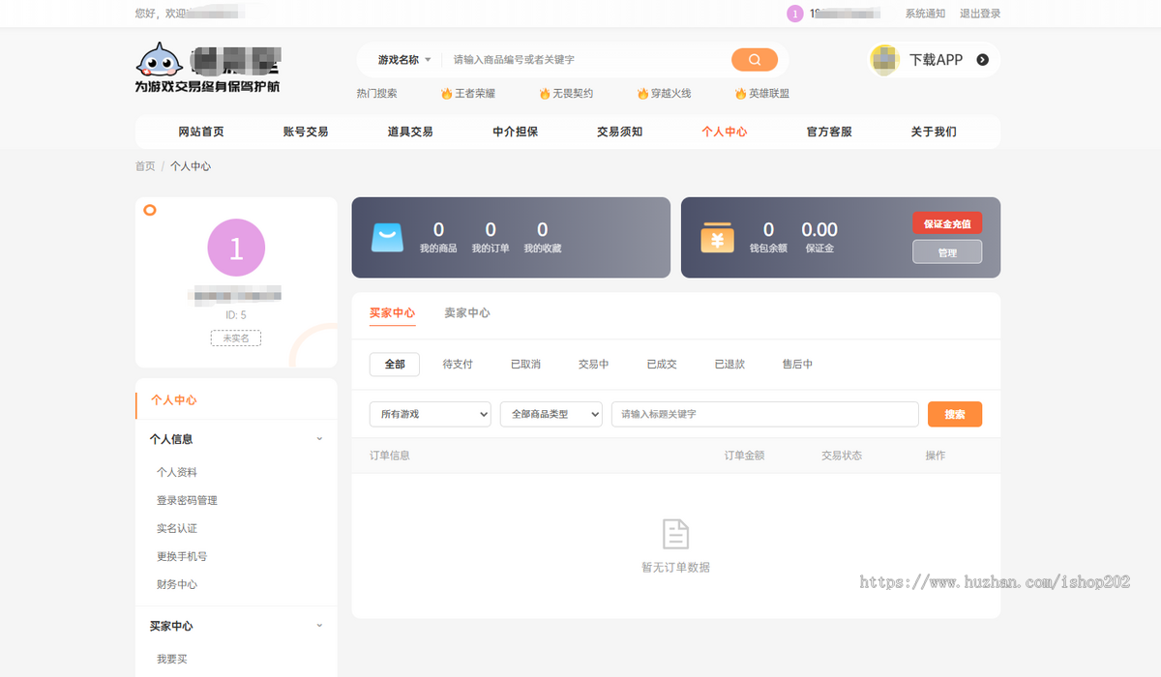Filter orders by 售后中
Screen dimensions: 1161x677
(797, 365)
